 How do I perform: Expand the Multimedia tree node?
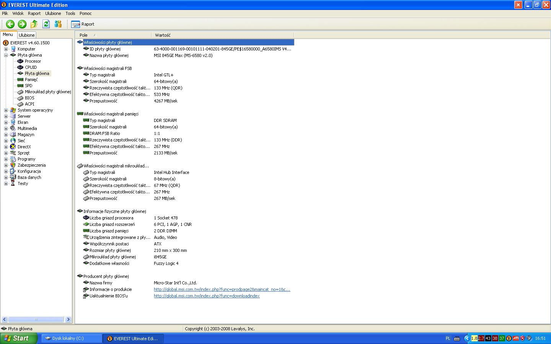[x=6, y=128]
